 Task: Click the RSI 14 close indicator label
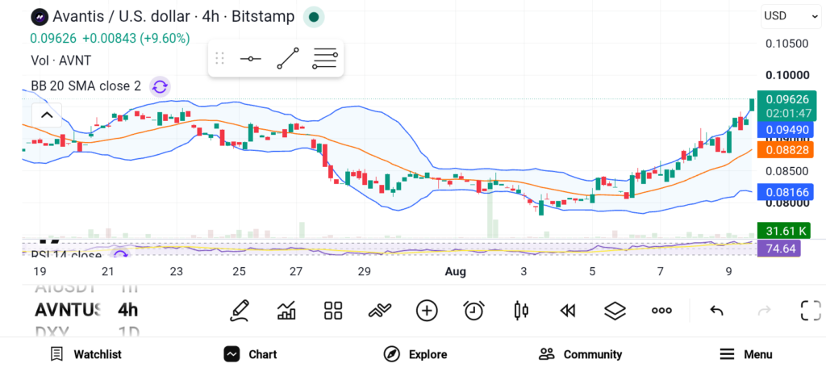(66, 256)
